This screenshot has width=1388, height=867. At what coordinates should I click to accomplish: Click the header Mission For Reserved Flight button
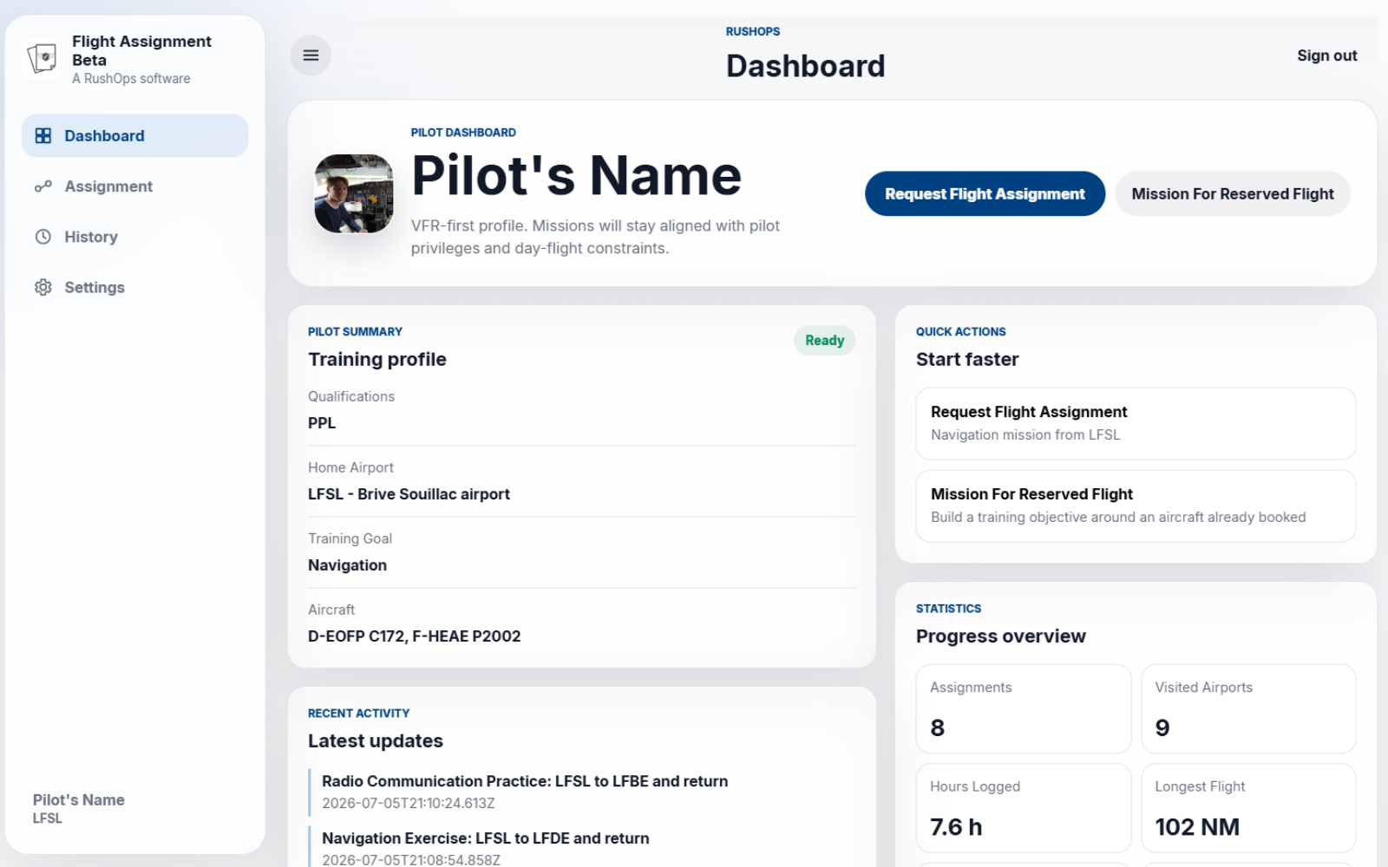tap(1232, 193)
